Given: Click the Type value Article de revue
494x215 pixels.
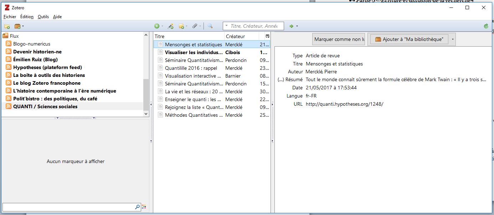Looking at the screenshot, I should point(323,56).
